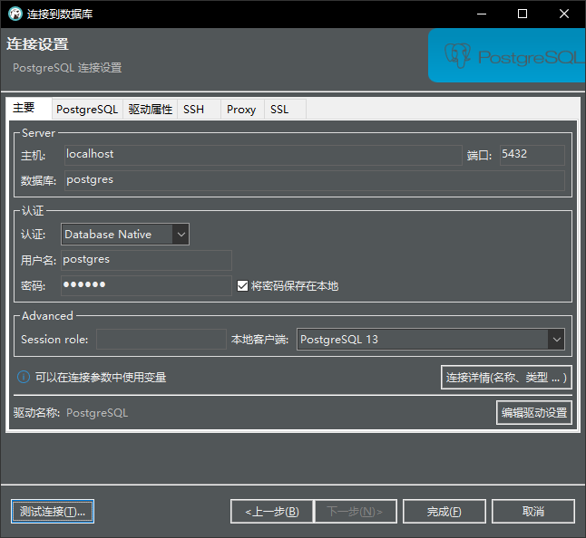Image resolution: width=586 pixels, height=538 pixels.
Task: Click the <上一步(B) back button
Action: click(x=272, y=511)
